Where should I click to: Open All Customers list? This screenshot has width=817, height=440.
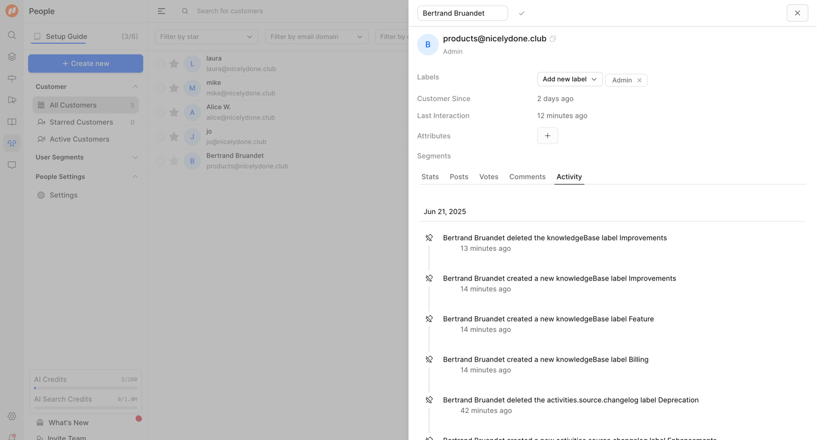[x=85, y=105]
